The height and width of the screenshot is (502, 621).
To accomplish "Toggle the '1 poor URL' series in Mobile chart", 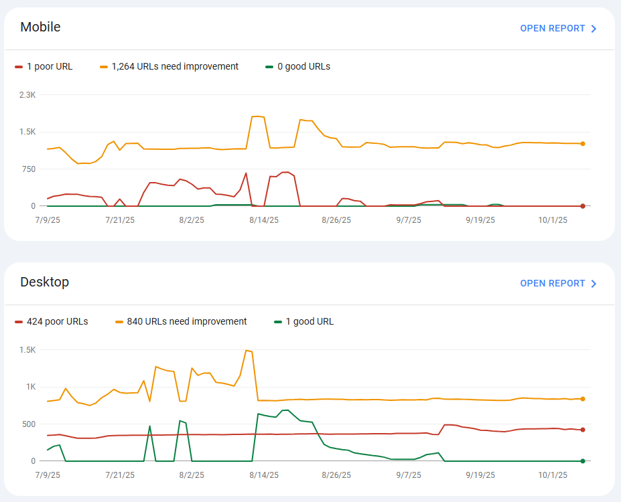I will click(44, 66).
